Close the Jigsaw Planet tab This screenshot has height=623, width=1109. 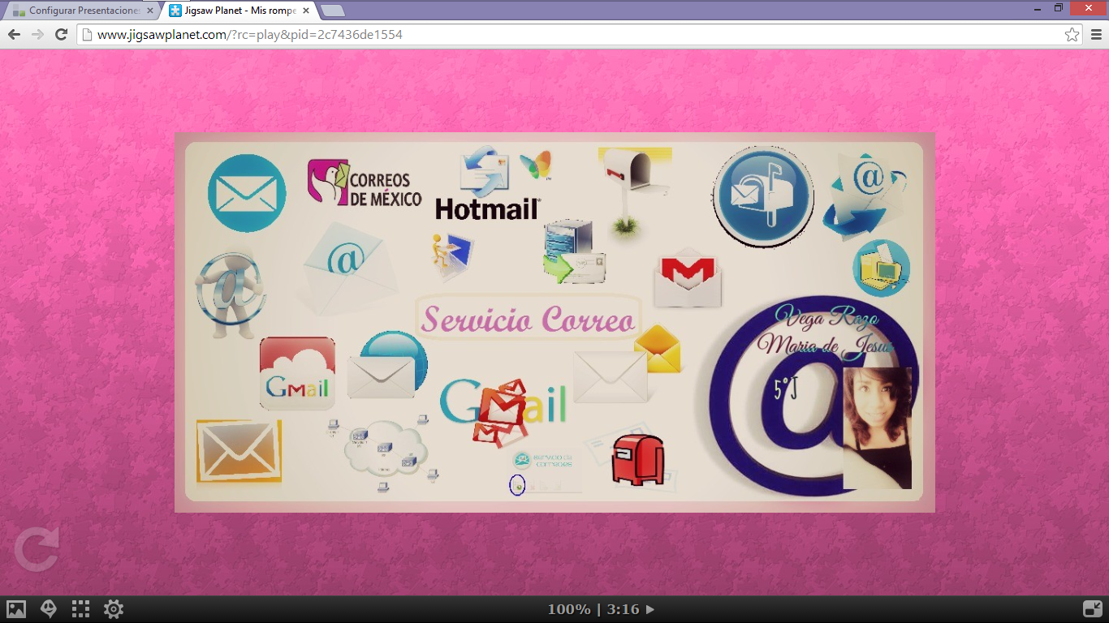306,11
